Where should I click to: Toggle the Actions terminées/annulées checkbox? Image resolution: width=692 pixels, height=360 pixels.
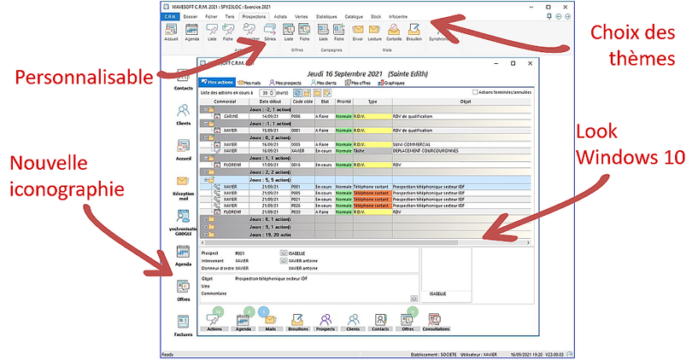[476, 92]
